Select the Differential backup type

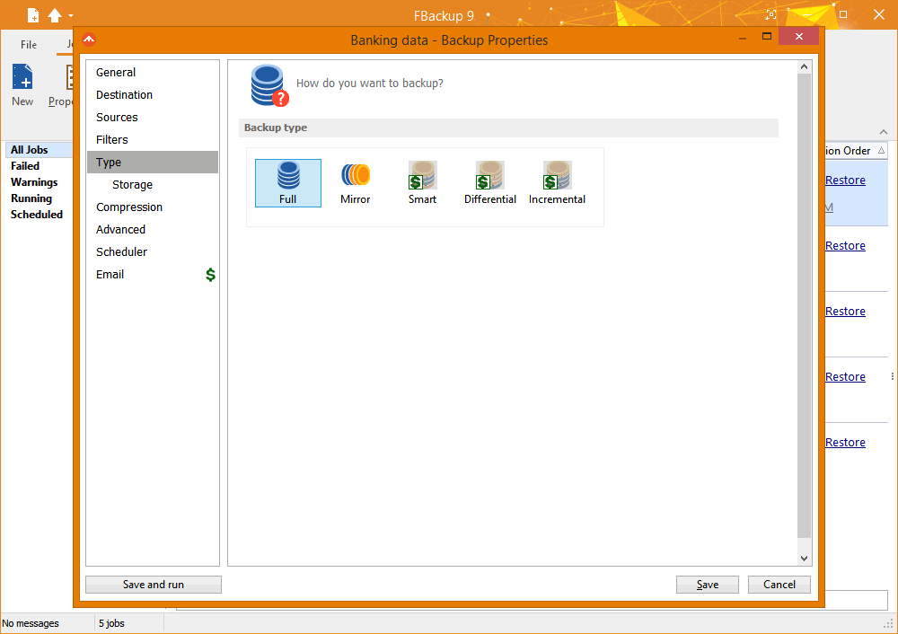490,182
